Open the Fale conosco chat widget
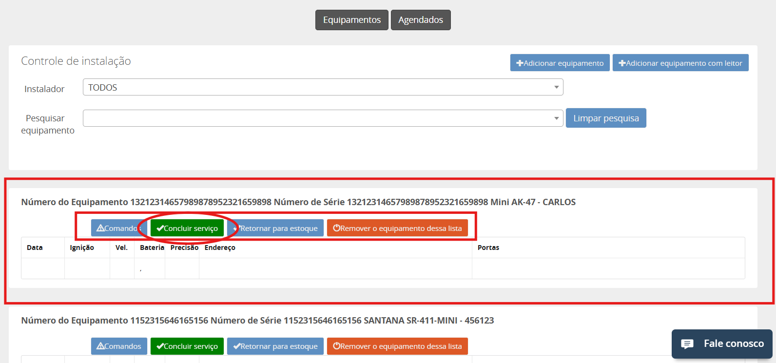Image resolution: width=776 pixels, height=363 pixels. (x=722, y=344)
